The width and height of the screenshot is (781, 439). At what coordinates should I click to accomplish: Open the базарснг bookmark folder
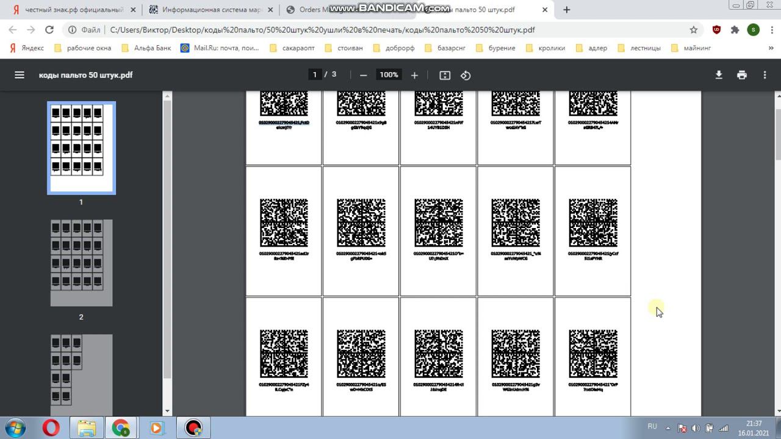pyautogui.click(x=444, y=48)
